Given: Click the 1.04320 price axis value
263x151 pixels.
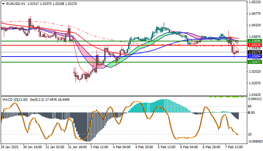Looking at the screenshot, I should click(x=255, y=25).
